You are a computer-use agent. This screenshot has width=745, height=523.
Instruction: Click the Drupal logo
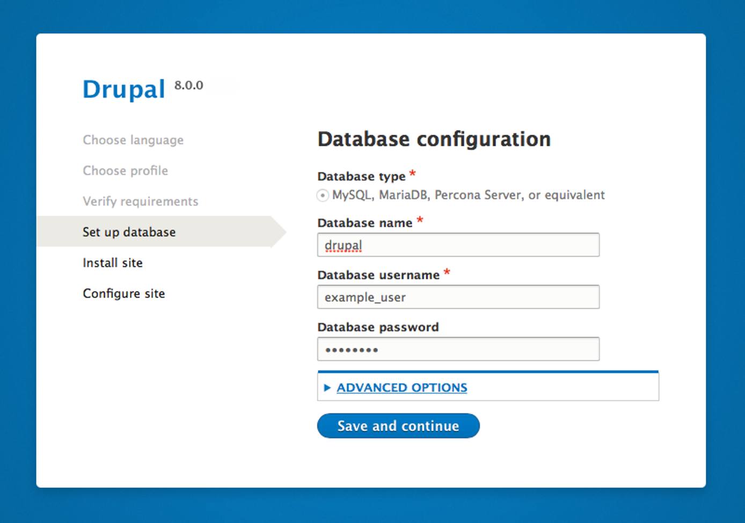pyautogui.click(x=123, y=89)
